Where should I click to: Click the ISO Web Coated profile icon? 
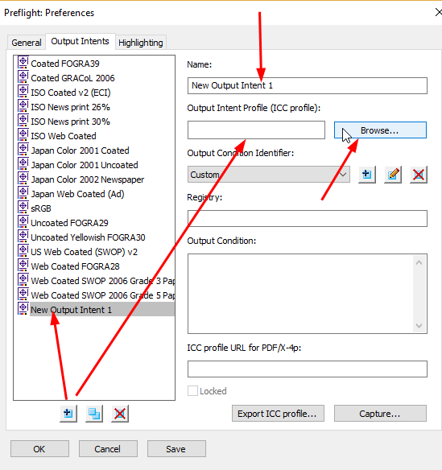pyautogui.click(x=23, y=134)
